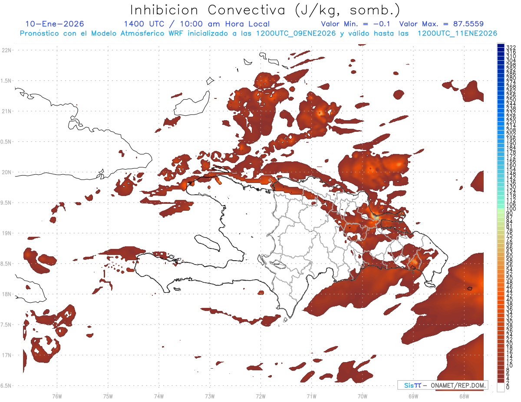
Task: Click the '70W' longitude label
Action: click(363, 396)
